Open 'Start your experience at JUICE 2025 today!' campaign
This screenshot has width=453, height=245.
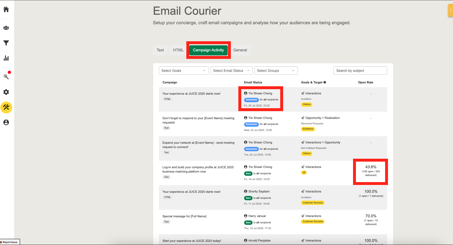[x=192, y=241]
